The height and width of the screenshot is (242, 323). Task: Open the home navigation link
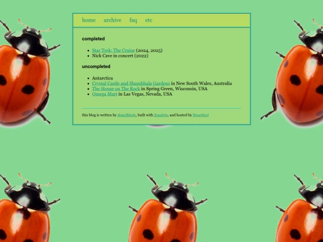tap(89, 20)
